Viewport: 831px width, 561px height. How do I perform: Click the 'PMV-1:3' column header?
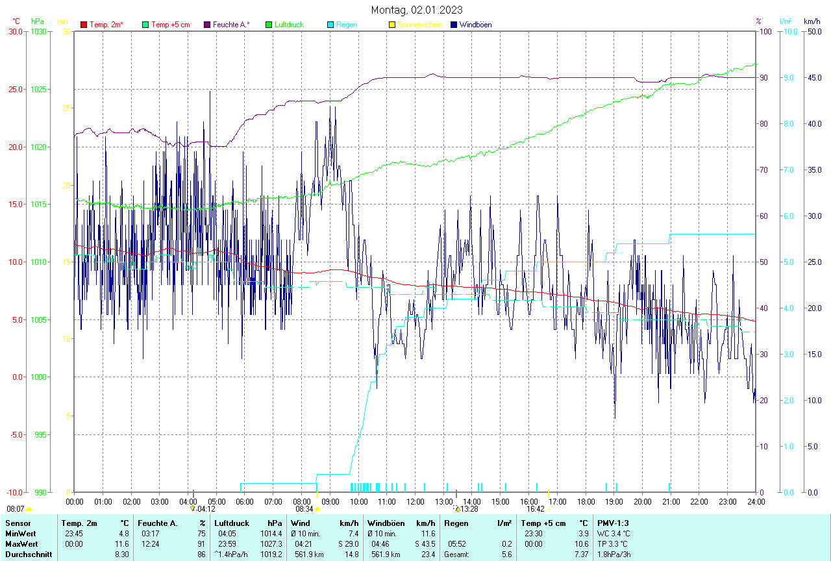point(613,523)
